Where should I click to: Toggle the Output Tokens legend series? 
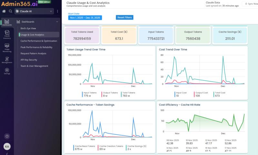[x=110, y=94]
